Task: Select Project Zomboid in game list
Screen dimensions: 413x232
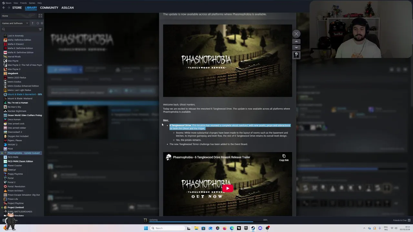Action: (16, 208)
